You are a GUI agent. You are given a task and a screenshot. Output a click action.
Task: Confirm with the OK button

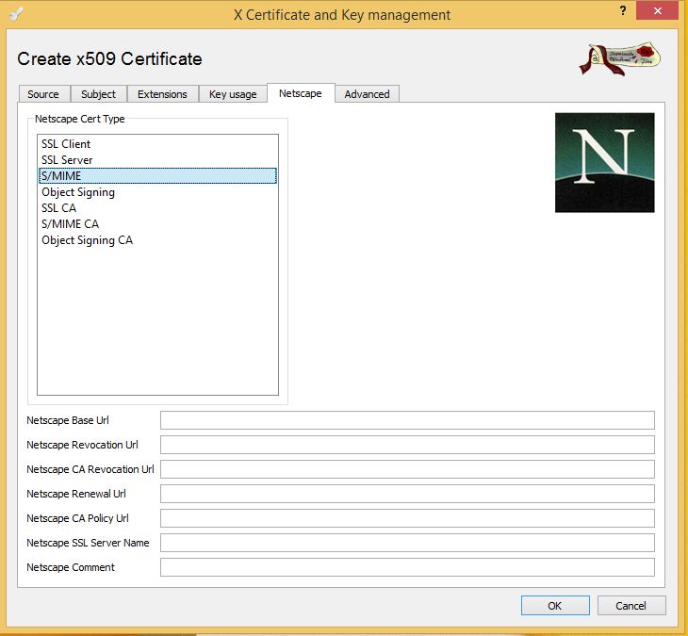click(555, 606)
